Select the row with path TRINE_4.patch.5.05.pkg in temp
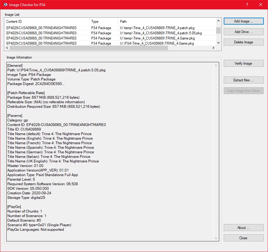268x252 pixels. click(110, 33)
